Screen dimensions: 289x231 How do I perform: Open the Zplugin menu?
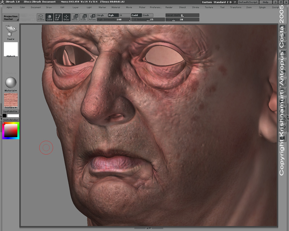(262, 7)
